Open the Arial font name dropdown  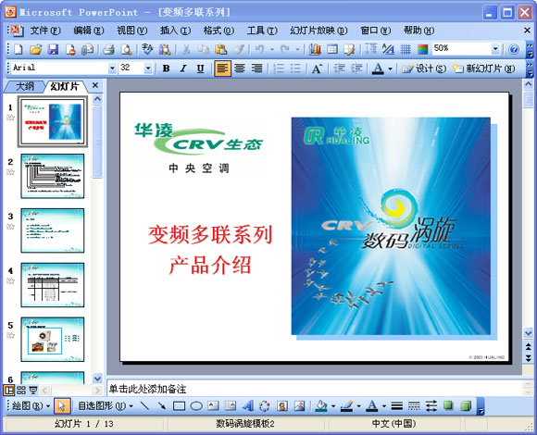pos(112,68)
